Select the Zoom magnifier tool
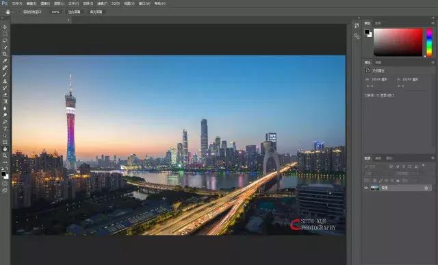Image resolution: width=438 pixels, height=265 pixels. coord(5,155)
